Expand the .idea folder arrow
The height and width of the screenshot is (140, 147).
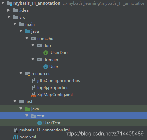(9, 10)
